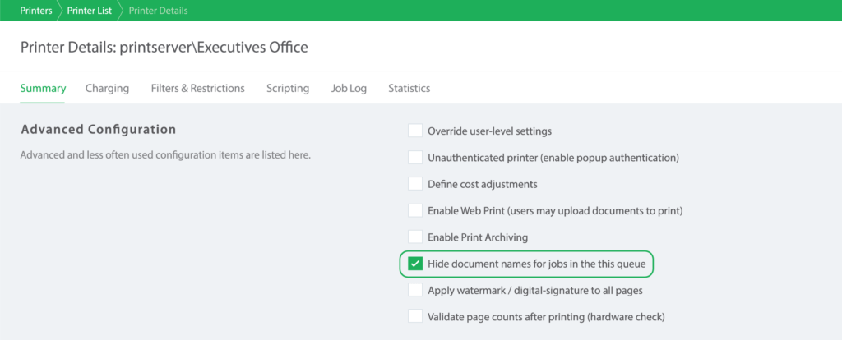
Task: Enable Apply watermark / digital-signature checkbox
Action: [415, 290]
